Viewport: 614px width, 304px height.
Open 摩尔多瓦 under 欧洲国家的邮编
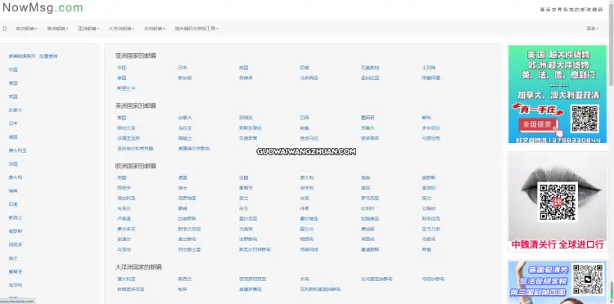[x=126, y=229]
